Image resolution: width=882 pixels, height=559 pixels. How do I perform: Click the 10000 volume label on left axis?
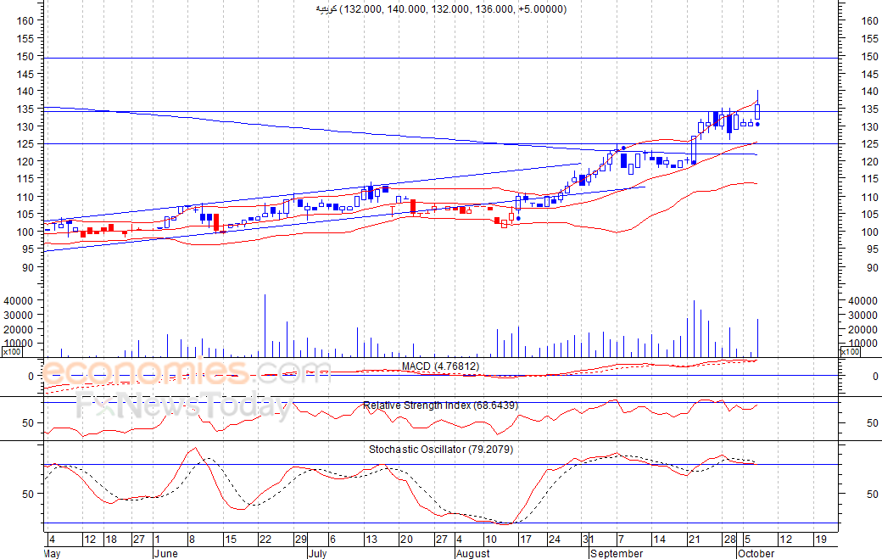coord(19,344)
